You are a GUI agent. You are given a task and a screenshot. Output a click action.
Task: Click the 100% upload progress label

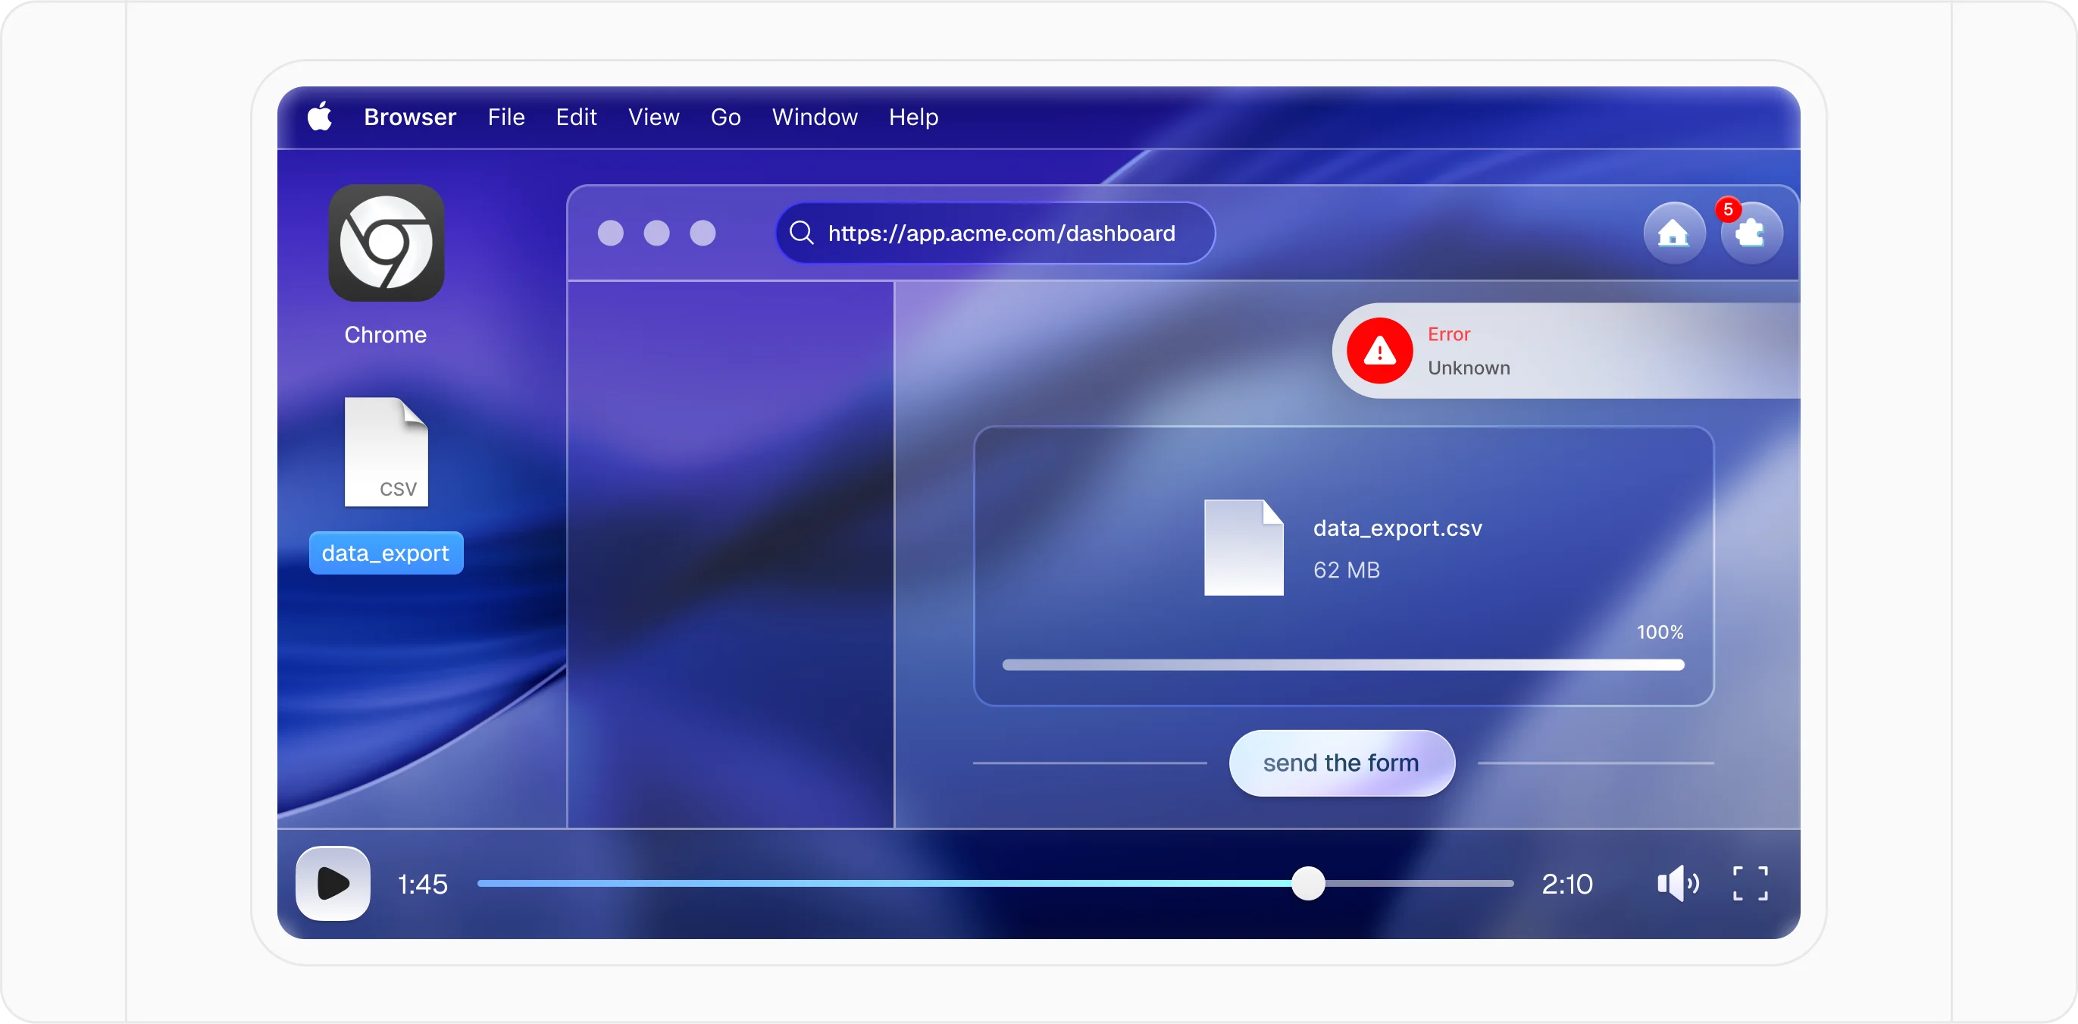tap(1660, 632)
